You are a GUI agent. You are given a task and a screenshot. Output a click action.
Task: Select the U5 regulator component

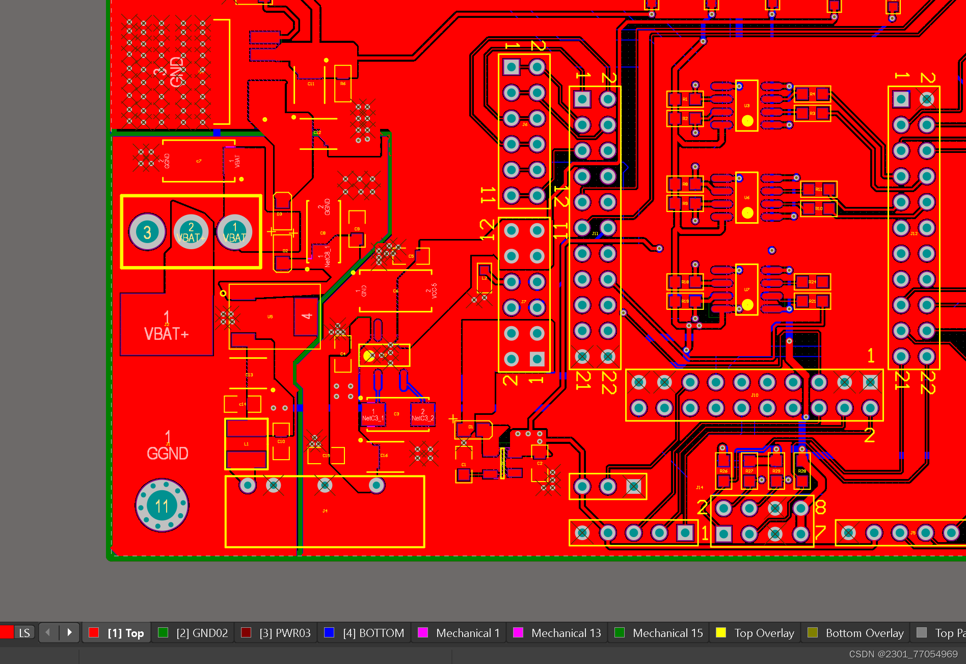tap(275, 316)
